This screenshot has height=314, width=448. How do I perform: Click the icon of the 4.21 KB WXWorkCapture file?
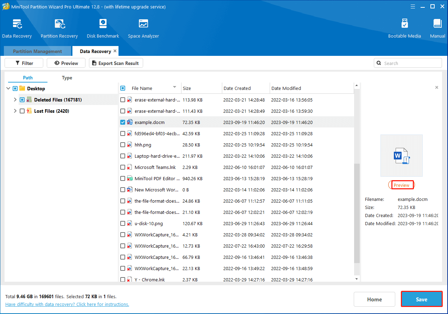pos(130,235)
